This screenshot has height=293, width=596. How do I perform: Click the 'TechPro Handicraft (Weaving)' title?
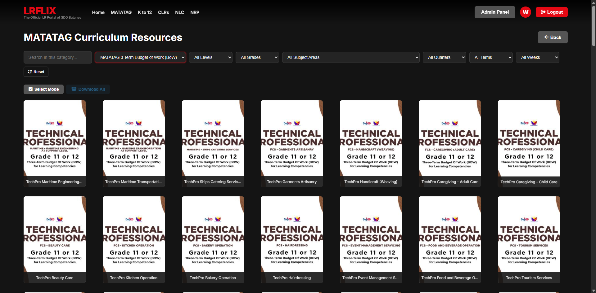pyautogui.click(x=371, y=182)
